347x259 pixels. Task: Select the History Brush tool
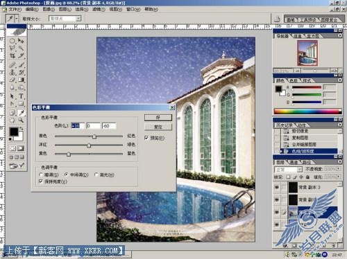[x=21, y=73]
